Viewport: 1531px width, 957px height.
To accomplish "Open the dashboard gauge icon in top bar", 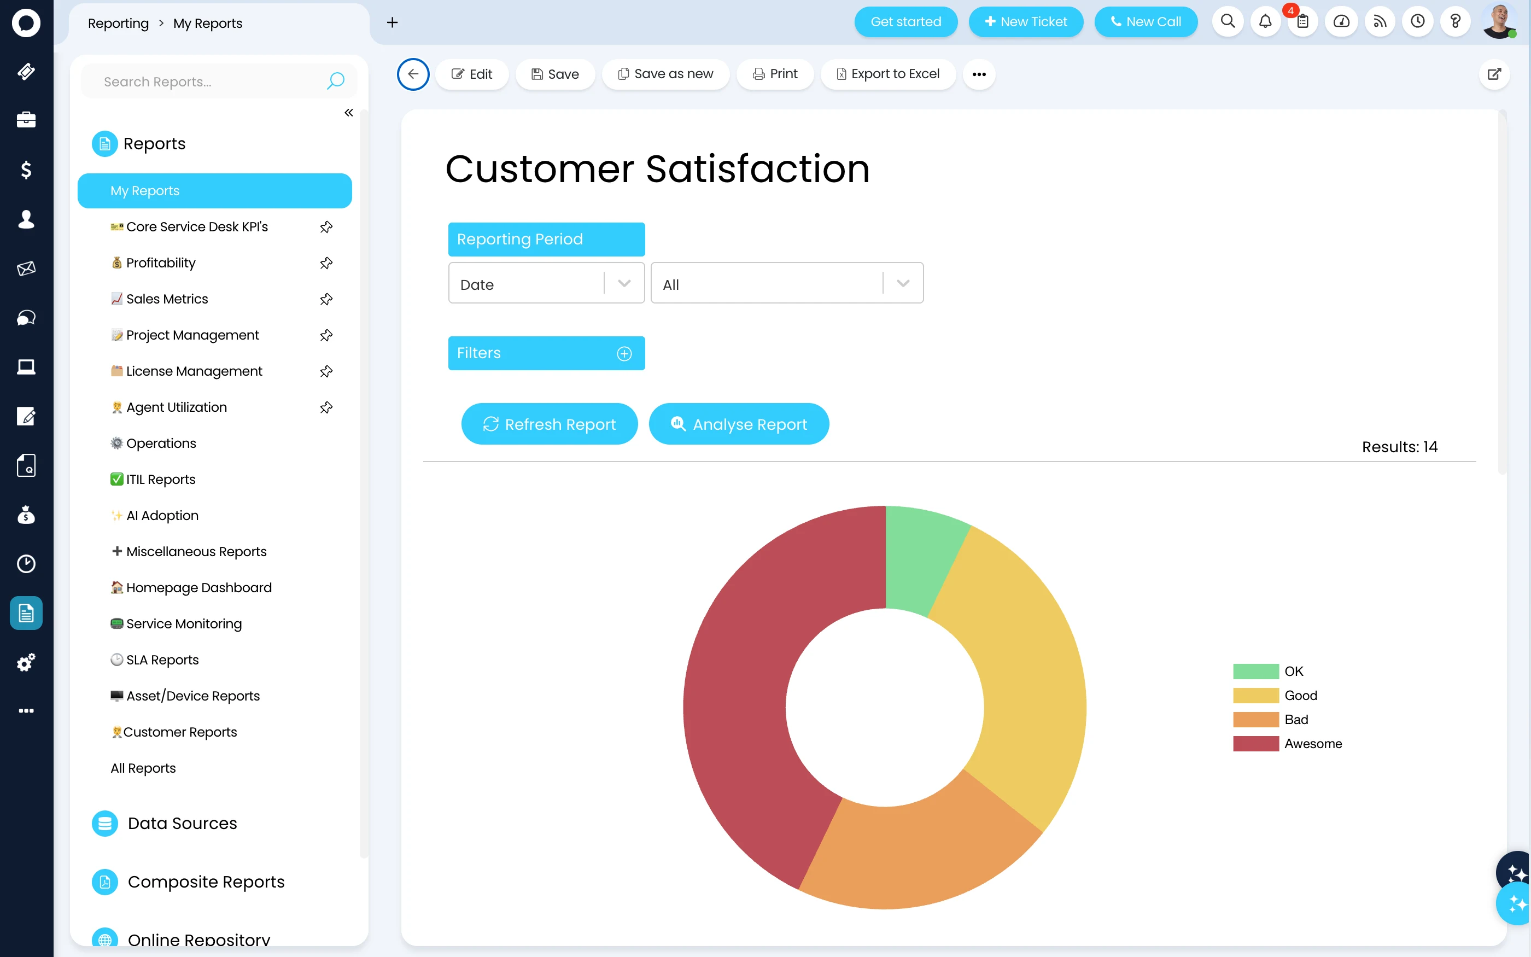I will (x=1341, y=21).
